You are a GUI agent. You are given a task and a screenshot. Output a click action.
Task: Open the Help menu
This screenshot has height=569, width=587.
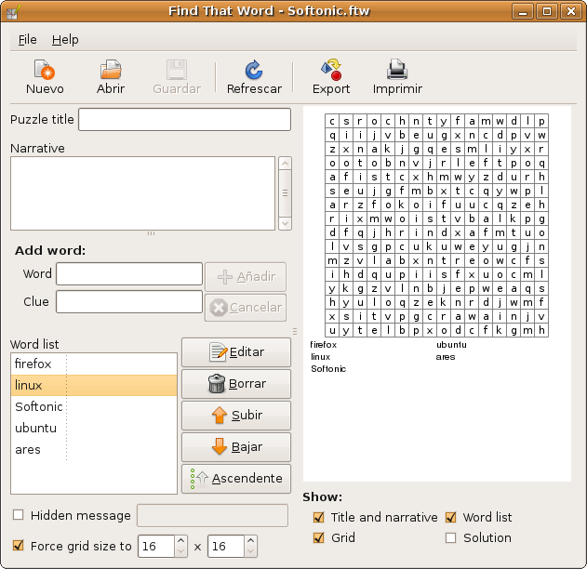point(65,40)
